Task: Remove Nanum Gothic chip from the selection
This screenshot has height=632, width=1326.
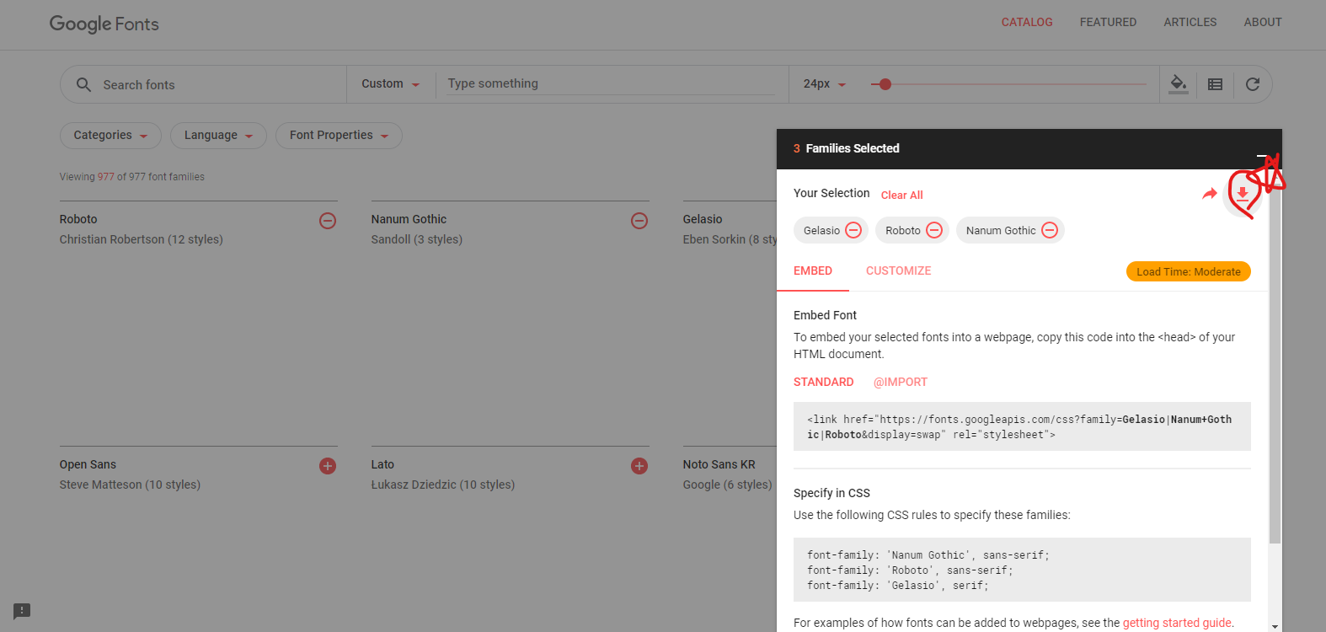Action: pos(1050,230)
